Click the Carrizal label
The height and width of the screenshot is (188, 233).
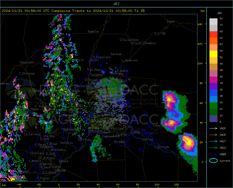(x=84, y=140)
